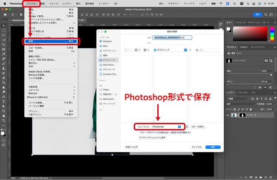The width and height of the screenshot is (277, 180).
Task: Select the Eyedropper tool
Action: [4, 54]
